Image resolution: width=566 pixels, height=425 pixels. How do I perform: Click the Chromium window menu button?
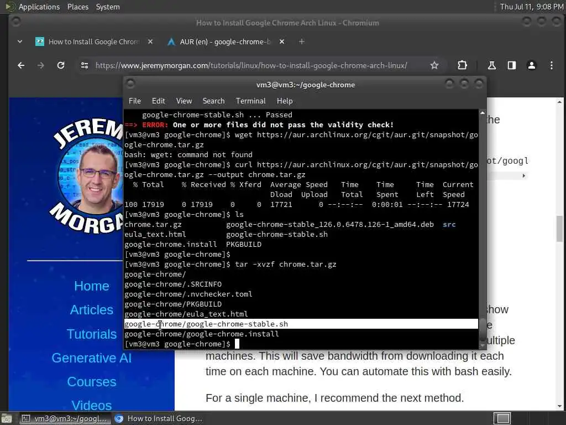(16, 22)
